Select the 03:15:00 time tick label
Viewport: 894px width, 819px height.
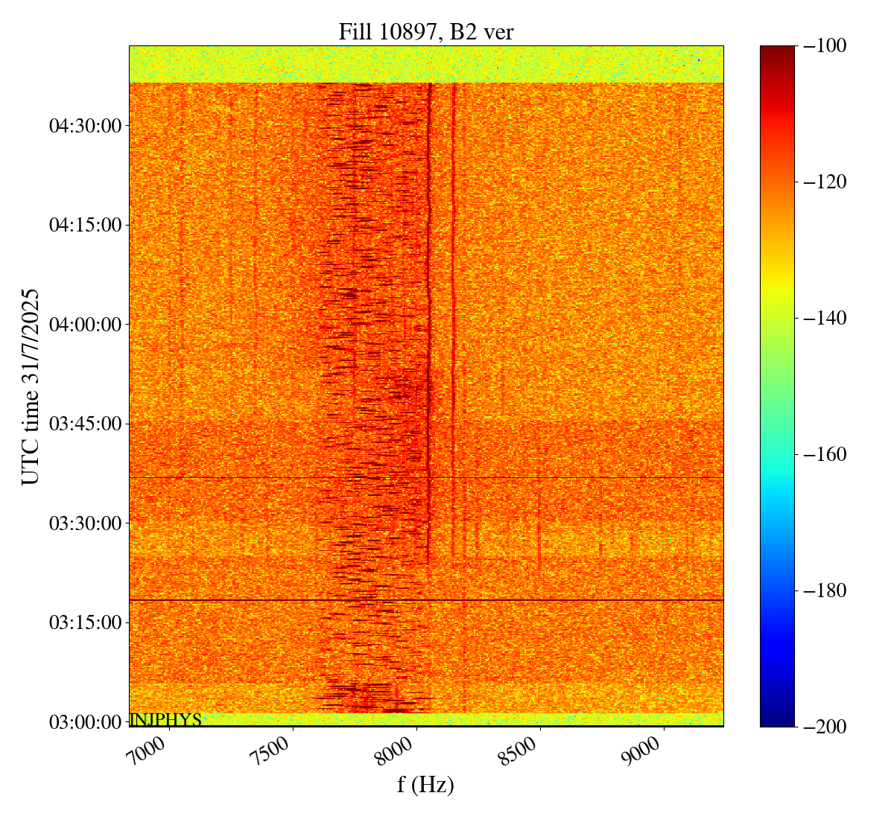(85, 622)
